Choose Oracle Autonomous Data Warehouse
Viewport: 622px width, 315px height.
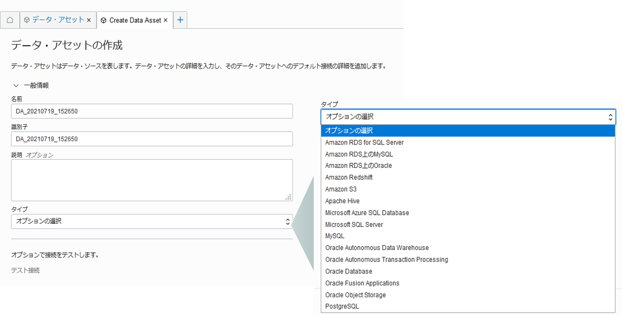[x=377, y=248]
